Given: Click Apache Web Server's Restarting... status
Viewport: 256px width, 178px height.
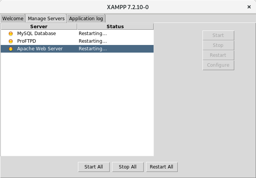Looking at the screenshot, I should (x=93, y=49).
